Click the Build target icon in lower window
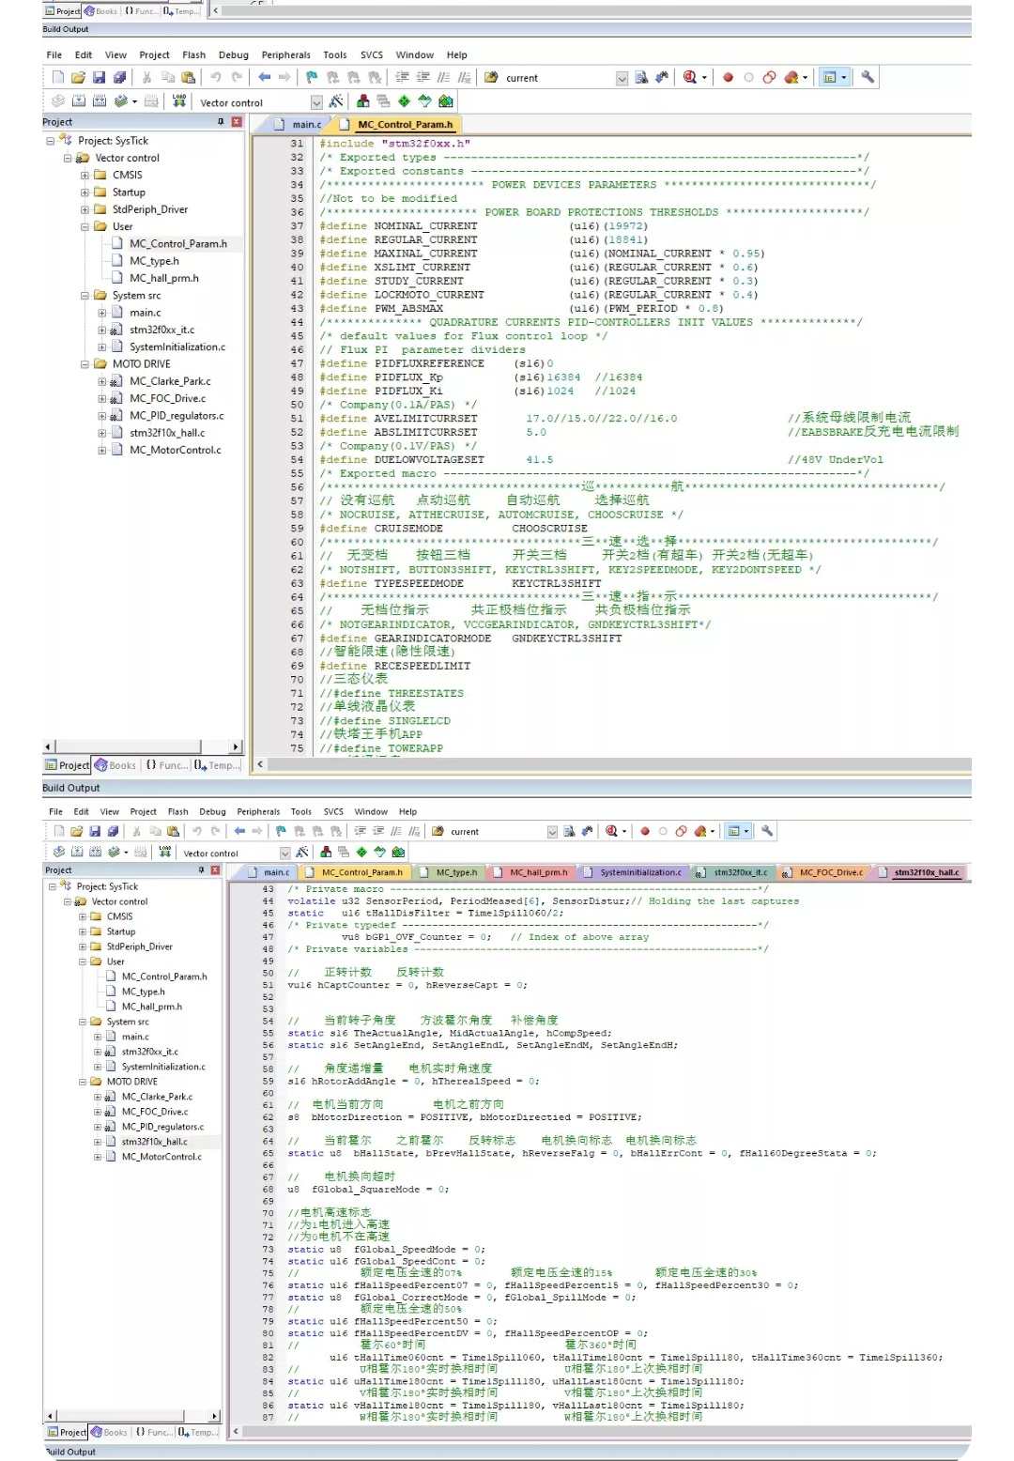The image size is (1014, 1461). coord(78,853)
